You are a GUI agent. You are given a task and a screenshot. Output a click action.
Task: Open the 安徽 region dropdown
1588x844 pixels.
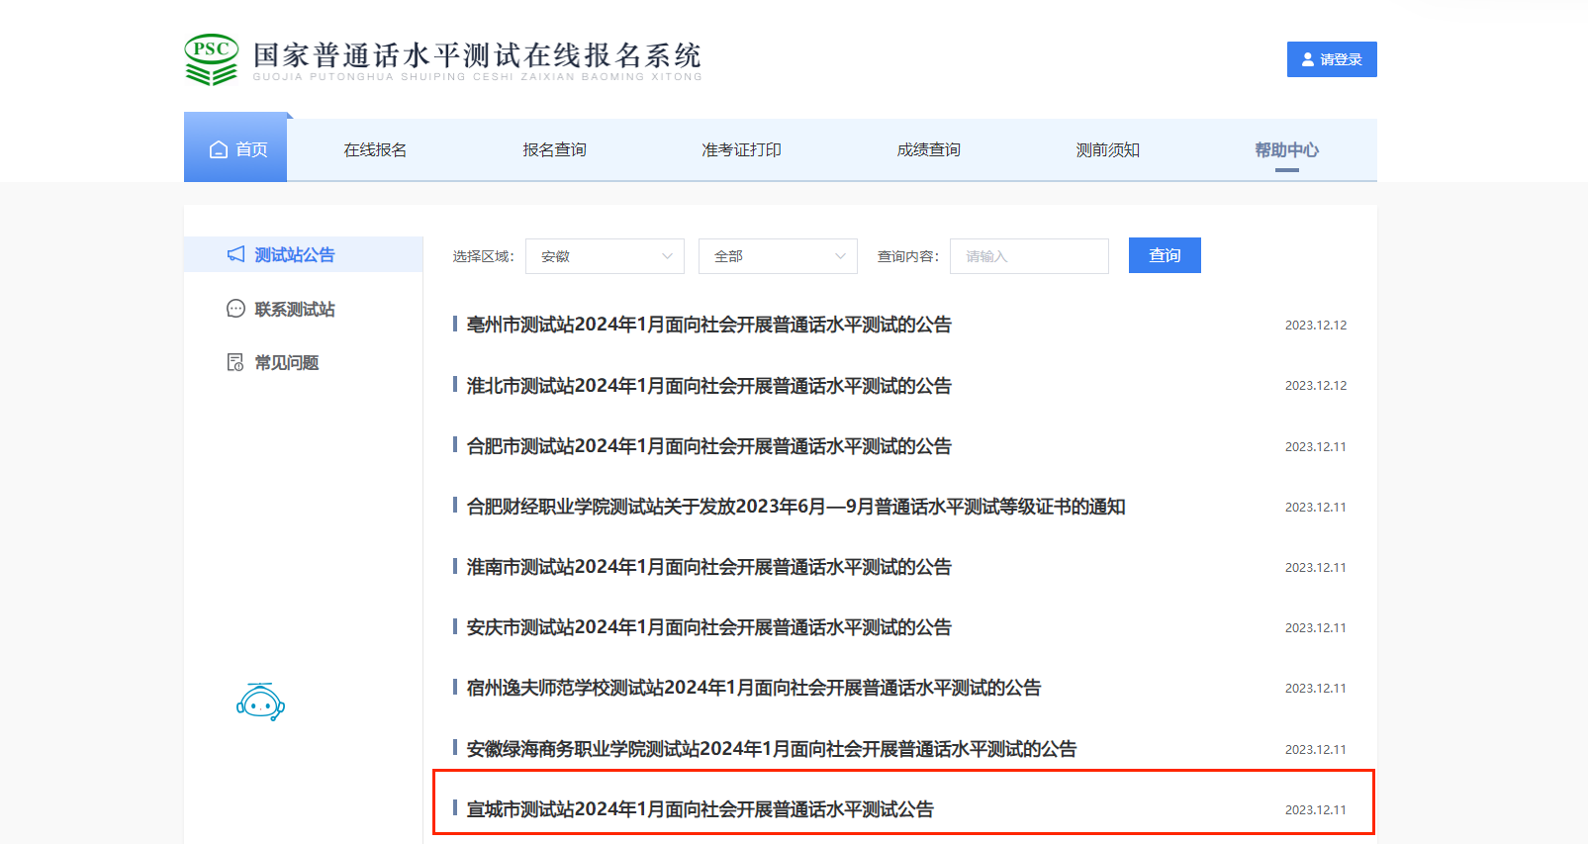tap(606, 256)
